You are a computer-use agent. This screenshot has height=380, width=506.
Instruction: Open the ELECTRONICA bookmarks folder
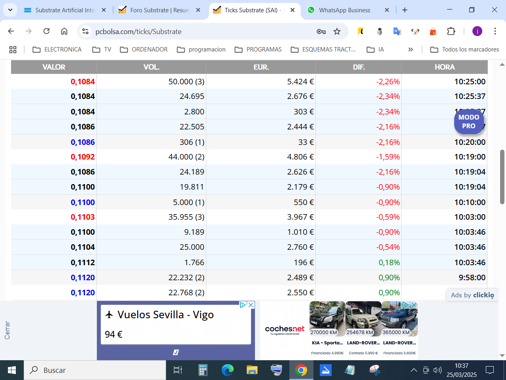[57, 49]
